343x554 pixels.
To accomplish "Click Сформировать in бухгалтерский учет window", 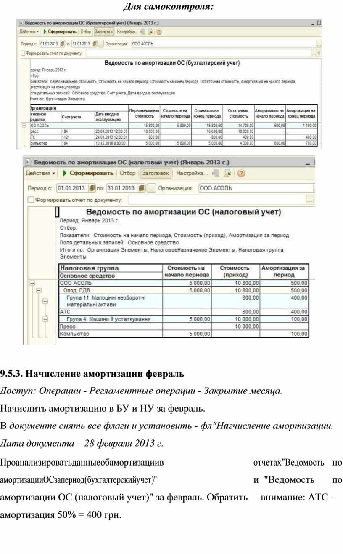I will pos(61,32).
